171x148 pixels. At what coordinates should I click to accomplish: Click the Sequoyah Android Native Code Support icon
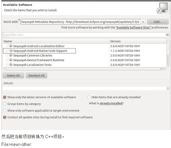[11, 51]
